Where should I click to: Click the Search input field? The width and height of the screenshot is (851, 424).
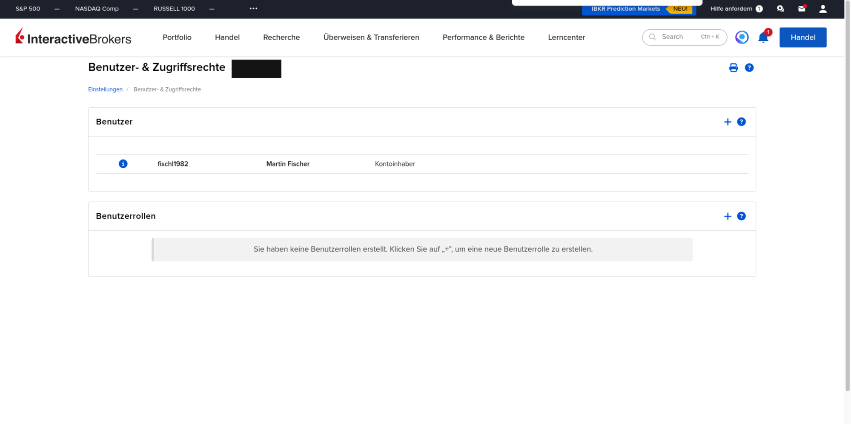tap(685, 37)
